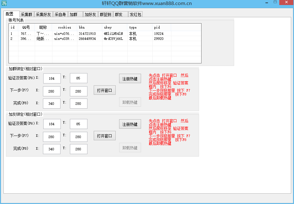The height and width of the screenshot is (204, 294).
Task: Focus 验证及答案(F6) Y field in 加友绑定
Action: click(79, 124)
